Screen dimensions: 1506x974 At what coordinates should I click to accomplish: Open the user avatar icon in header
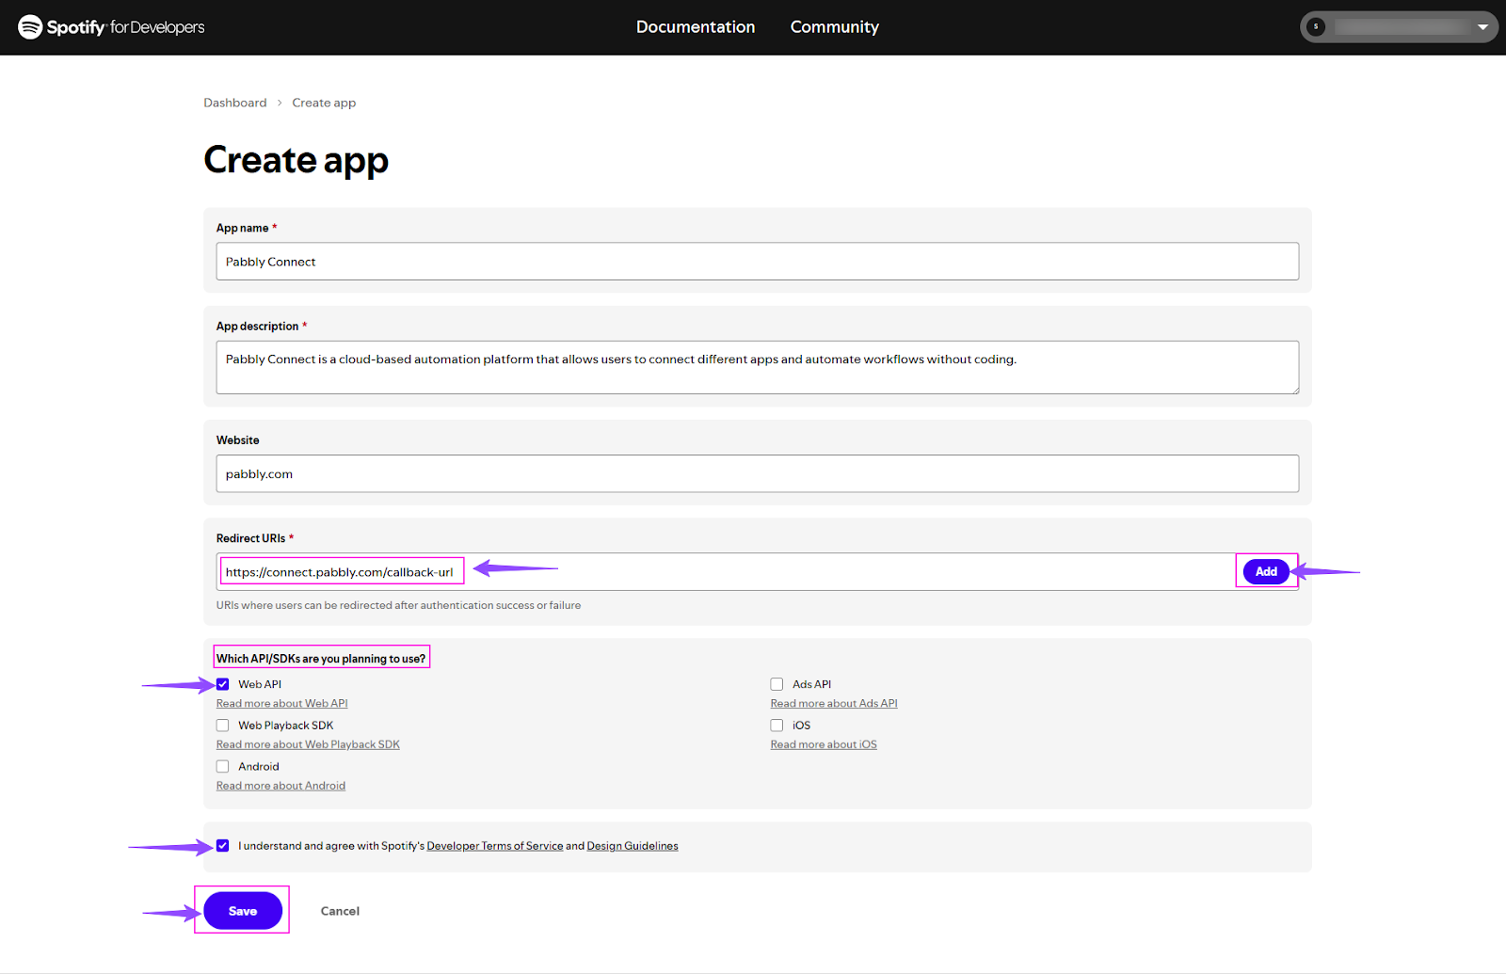(x=1316, y=27)
